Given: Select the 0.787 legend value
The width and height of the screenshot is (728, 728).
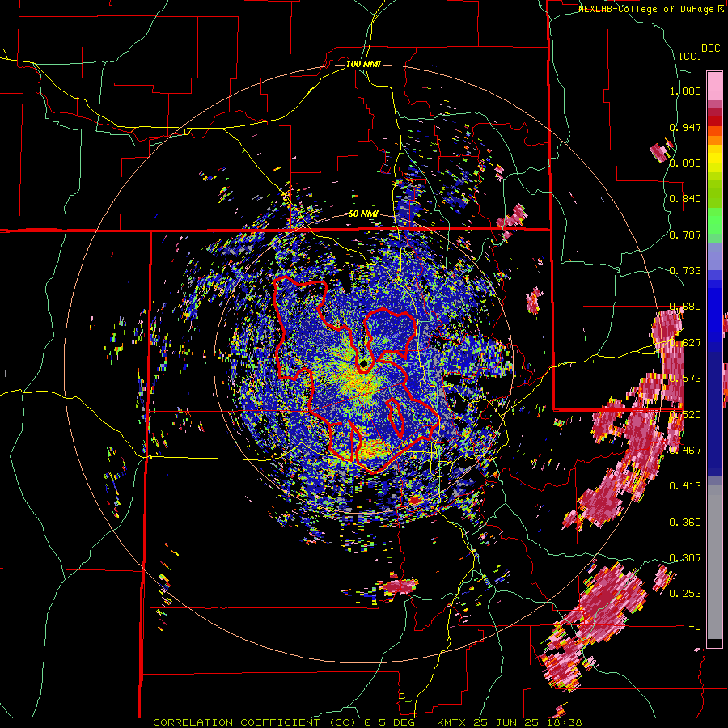Looking at the screenshot, I should (x=685, y=235).
